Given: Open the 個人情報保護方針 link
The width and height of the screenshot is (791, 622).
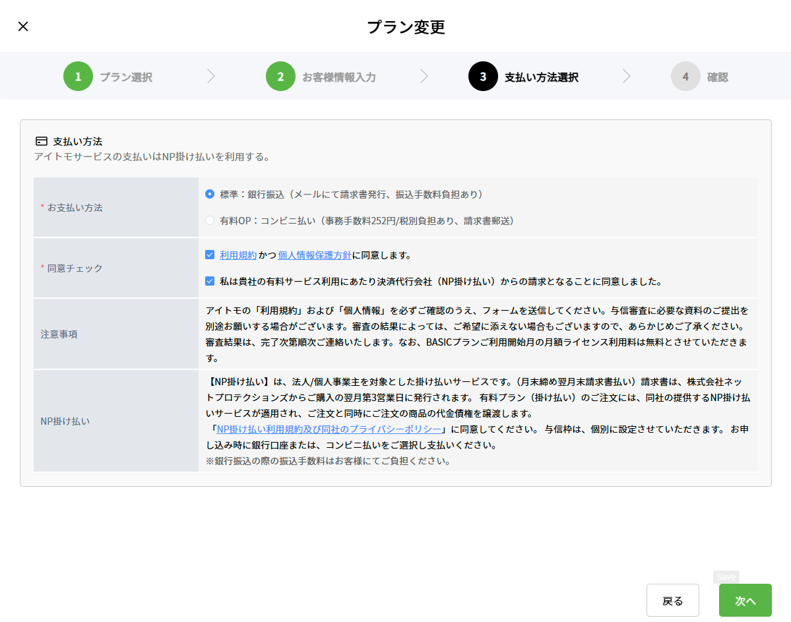Looking at the screenshot, I should click(315, 255).
